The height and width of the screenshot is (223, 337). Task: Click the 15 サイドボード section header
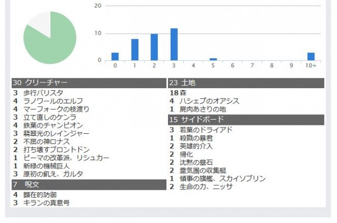click(246, 120)
